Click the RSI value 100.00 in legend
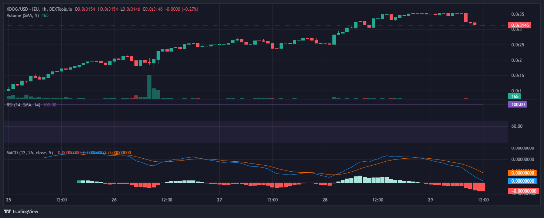Viewport: 544px width, 218px height. point(49,105)
